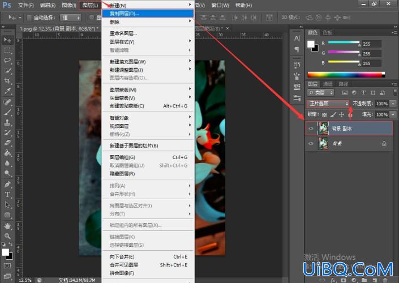Open the Color panel flyout menu
The image size is (399, 283).
394,33
